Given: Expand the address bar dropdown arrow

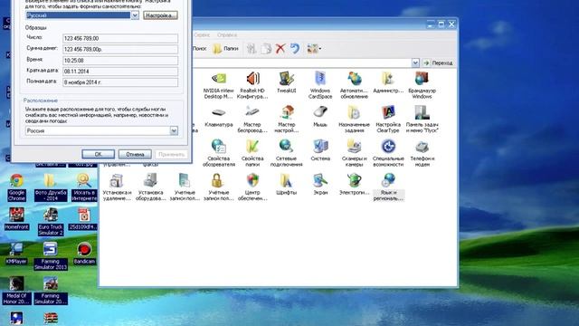Looking at the screenshot, I should point(415,62).
